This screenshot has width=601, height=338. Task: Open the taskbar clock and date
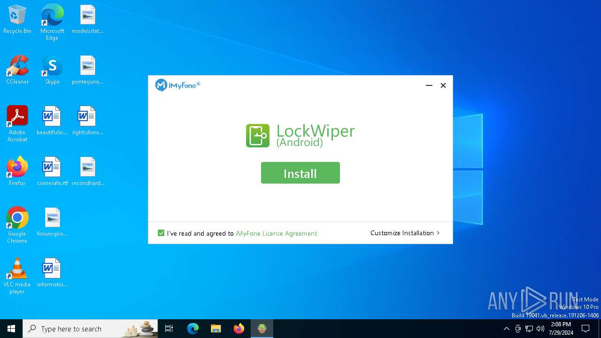coord(561,329)
